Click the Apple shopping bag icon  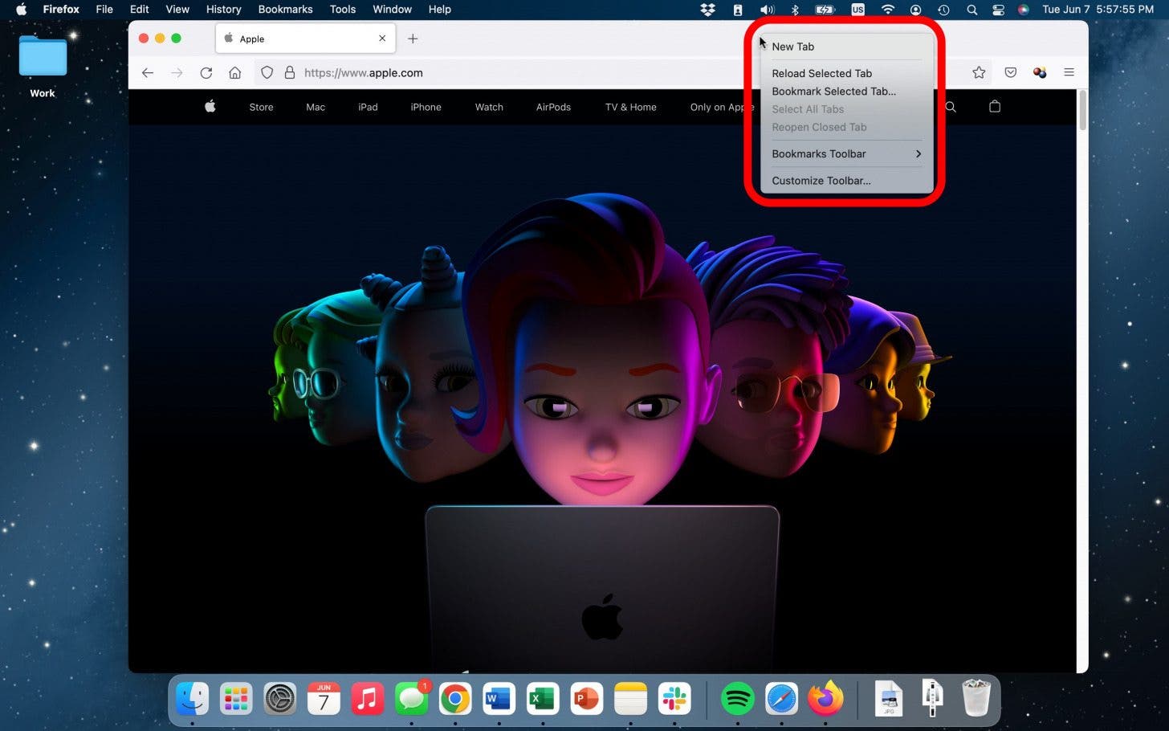[995, 107]
